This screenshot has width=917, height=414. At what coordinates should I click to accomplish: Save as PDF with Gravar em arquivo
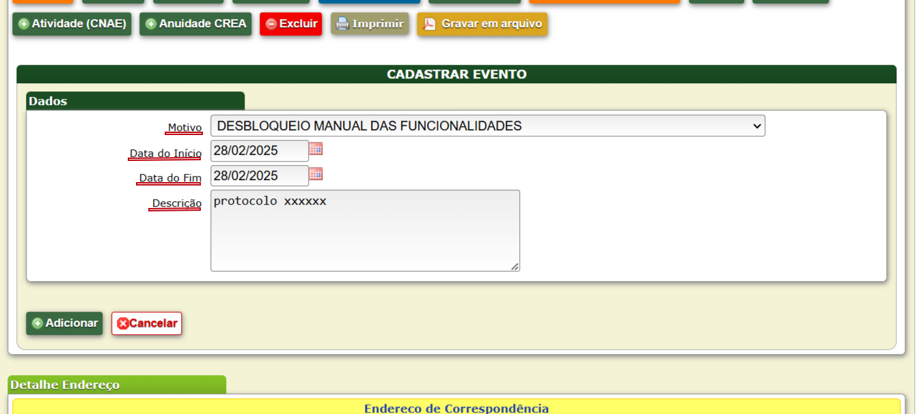pyautogui.click(x=482, y=24)
